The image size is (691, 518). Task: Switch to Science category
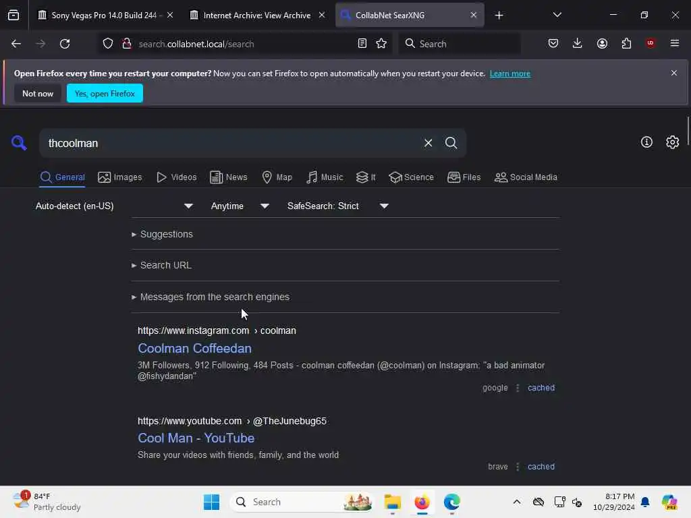pyautogui.click(x=412, y=177)
